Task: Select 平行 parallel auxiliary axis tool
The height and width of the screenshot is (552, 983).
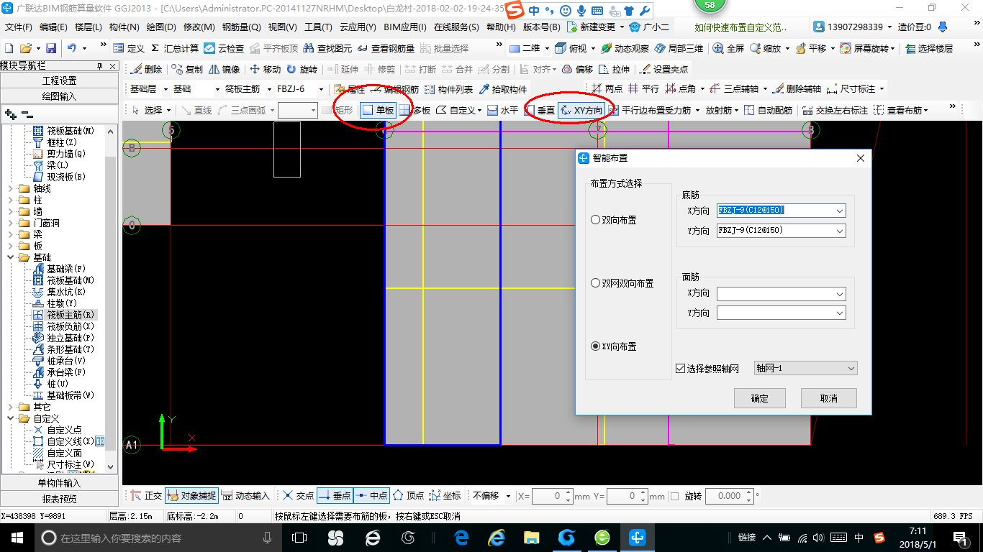Action: [x=643, y=89]
